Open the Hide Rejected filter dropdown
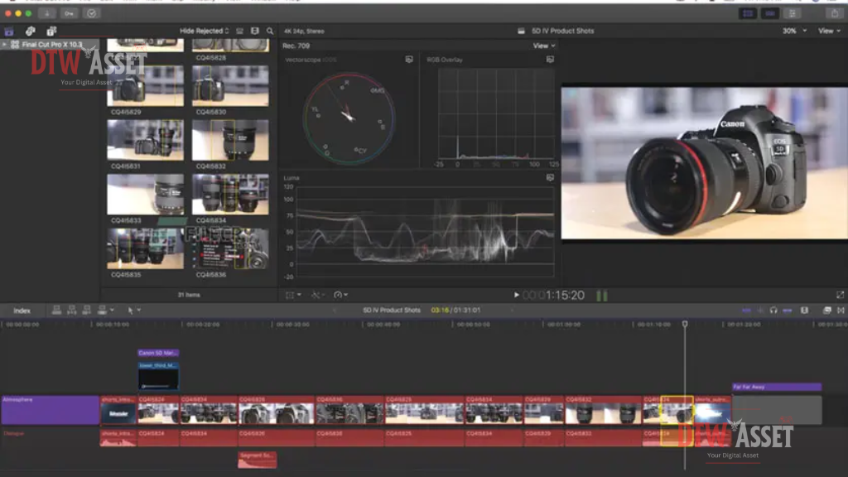848x477 pixels. [204, 31]
